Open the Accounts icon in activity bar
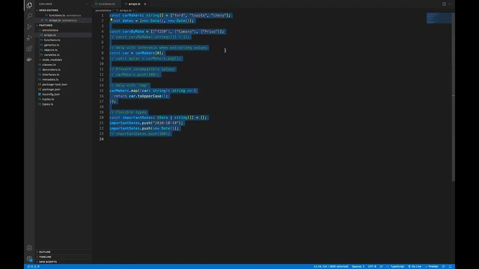 click(x=29, y=248)
